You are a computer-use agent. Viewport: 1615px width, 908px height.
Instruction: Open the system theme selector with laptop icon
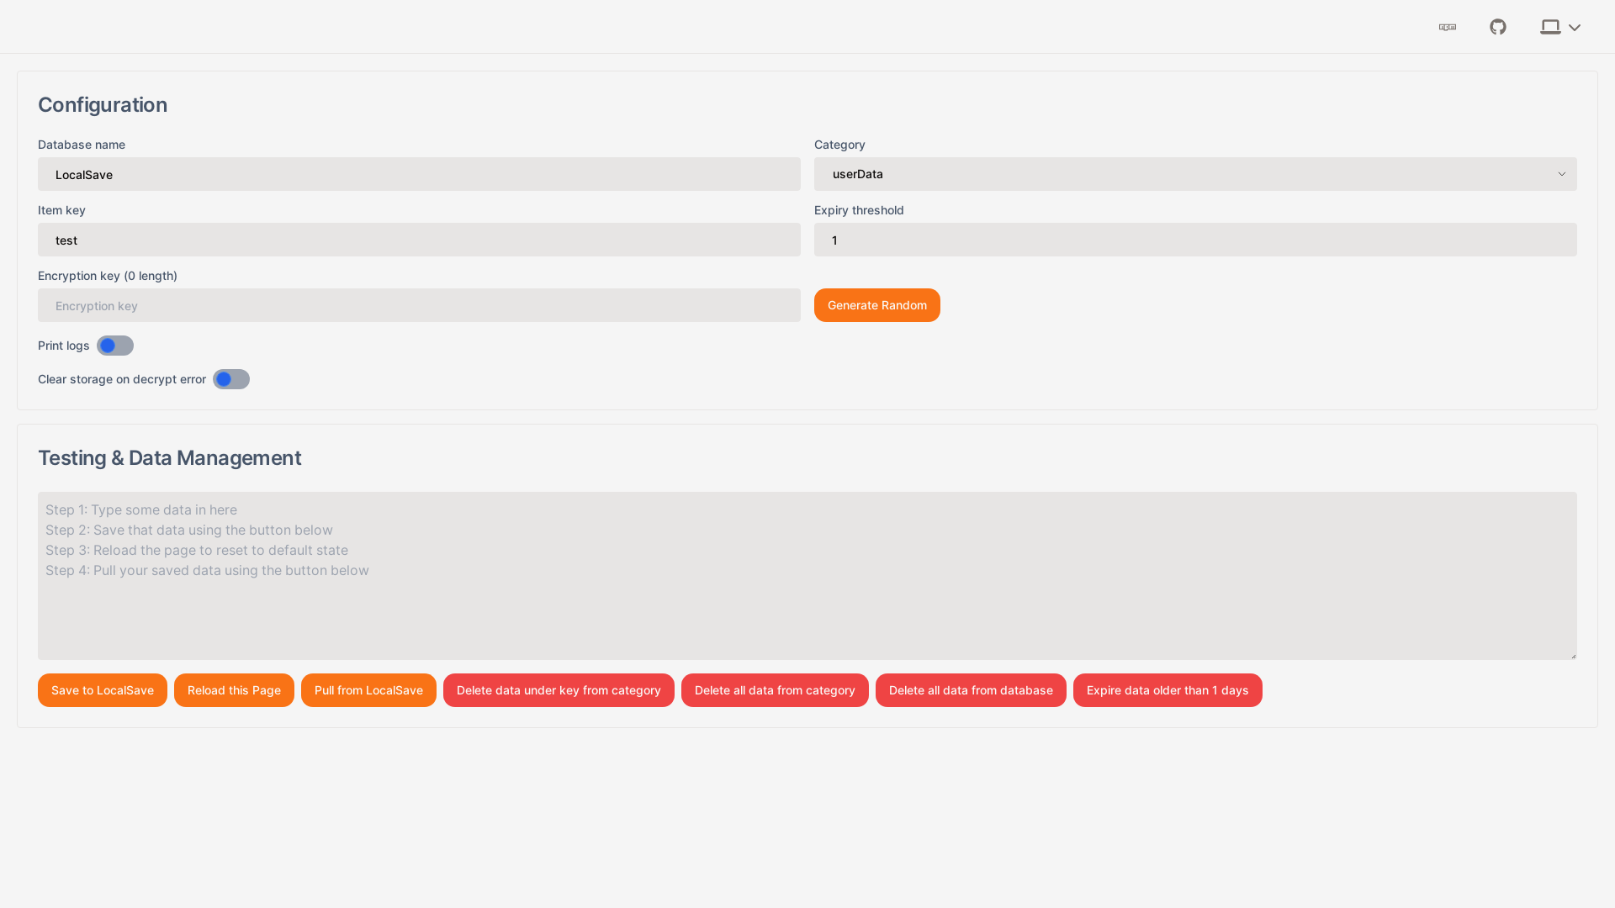point(1560,27)
